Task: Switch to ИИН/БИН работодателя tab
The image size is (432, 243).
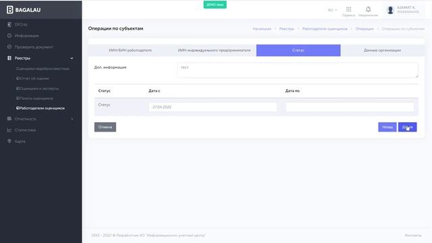Action: coord(130,51)
